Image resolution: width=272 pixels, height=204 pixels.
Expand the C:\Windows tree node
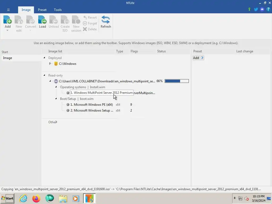coord(50,63)
